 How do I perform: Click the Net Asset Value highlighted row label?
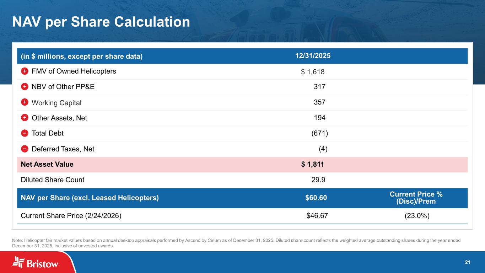point(47,164)
